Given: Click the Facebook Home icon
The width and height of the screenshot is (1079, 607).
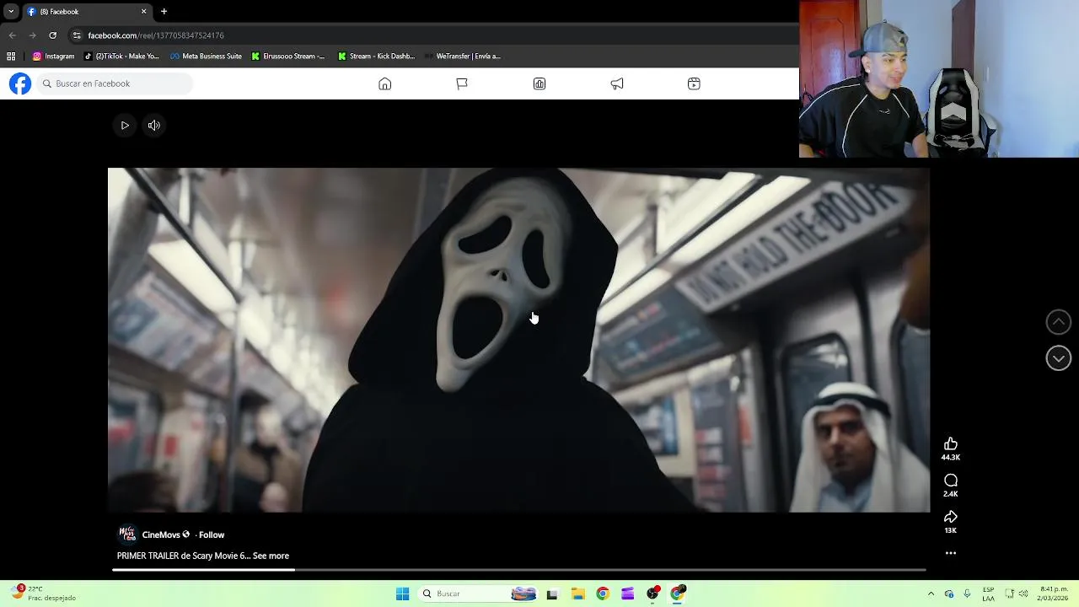Looking at the screenshot, I should [384, 83].
